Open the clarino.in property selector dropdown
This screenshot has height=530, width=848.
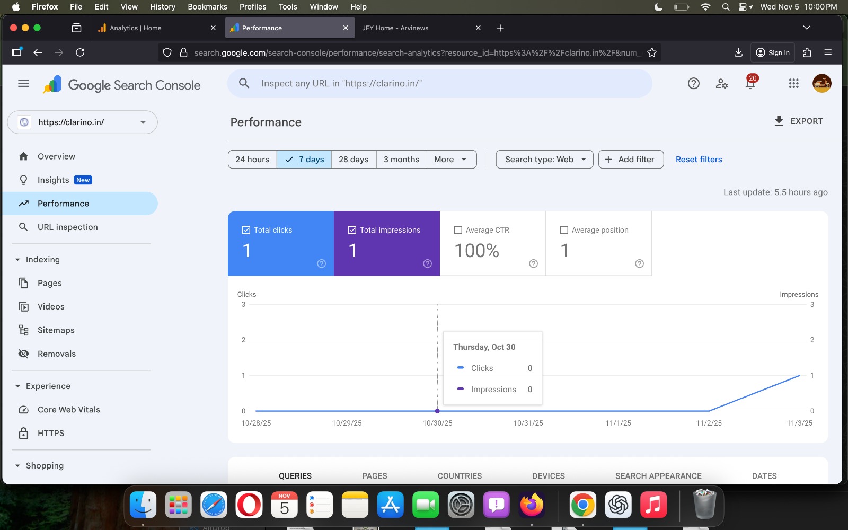(x=82, y=122)
